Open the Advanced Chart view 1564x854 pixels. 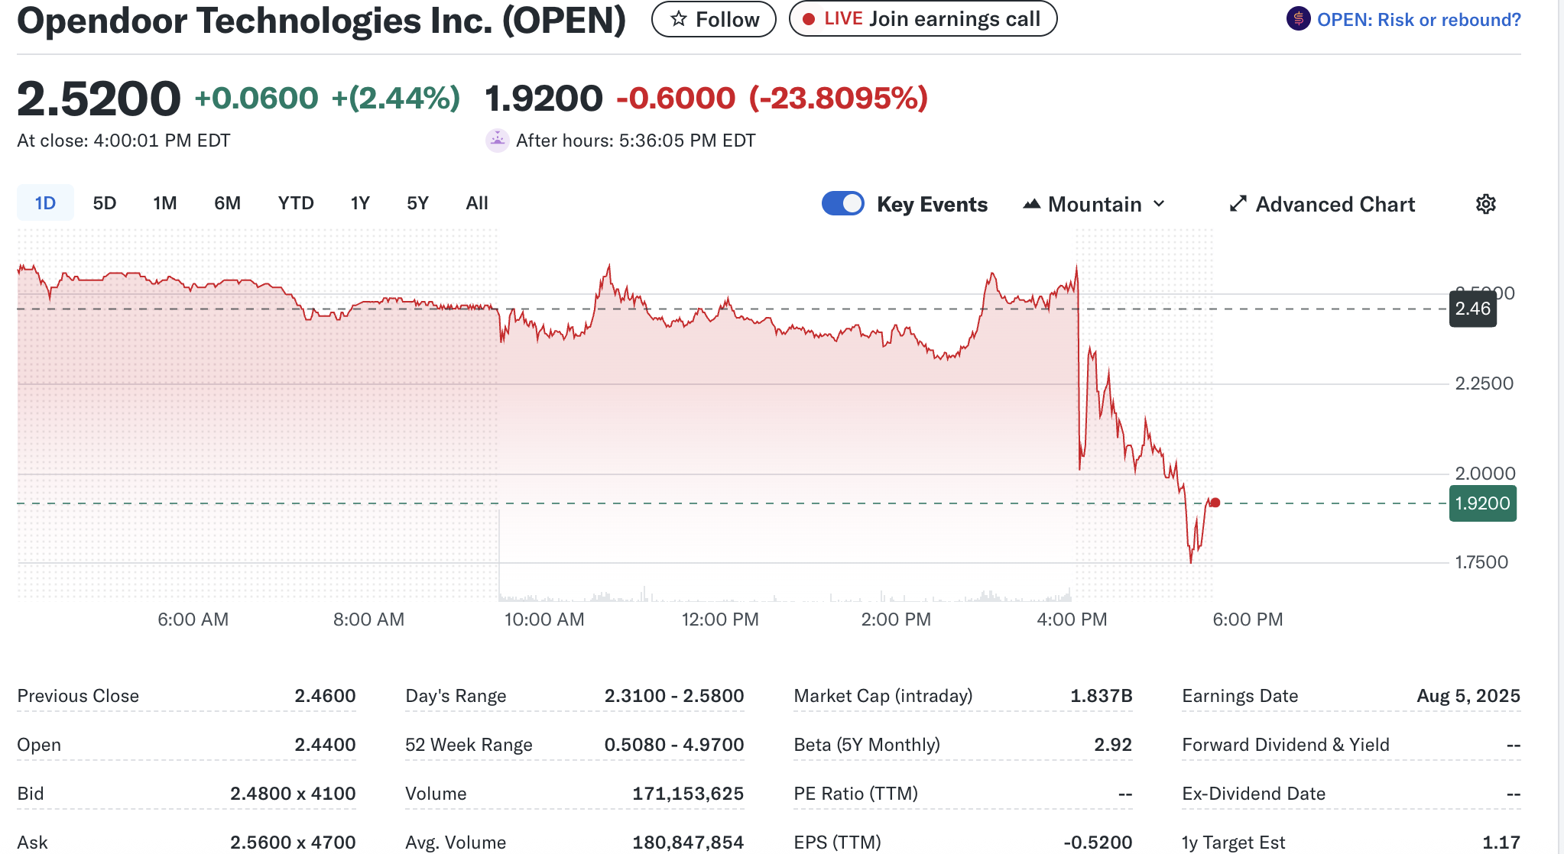pos(1335,204)
